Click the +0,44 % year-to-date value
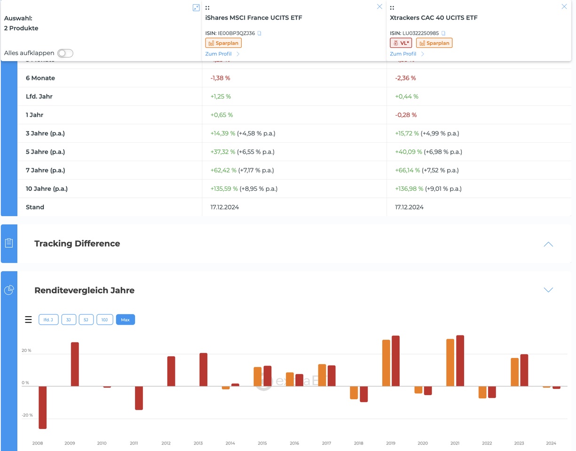 tap(407, 96)
